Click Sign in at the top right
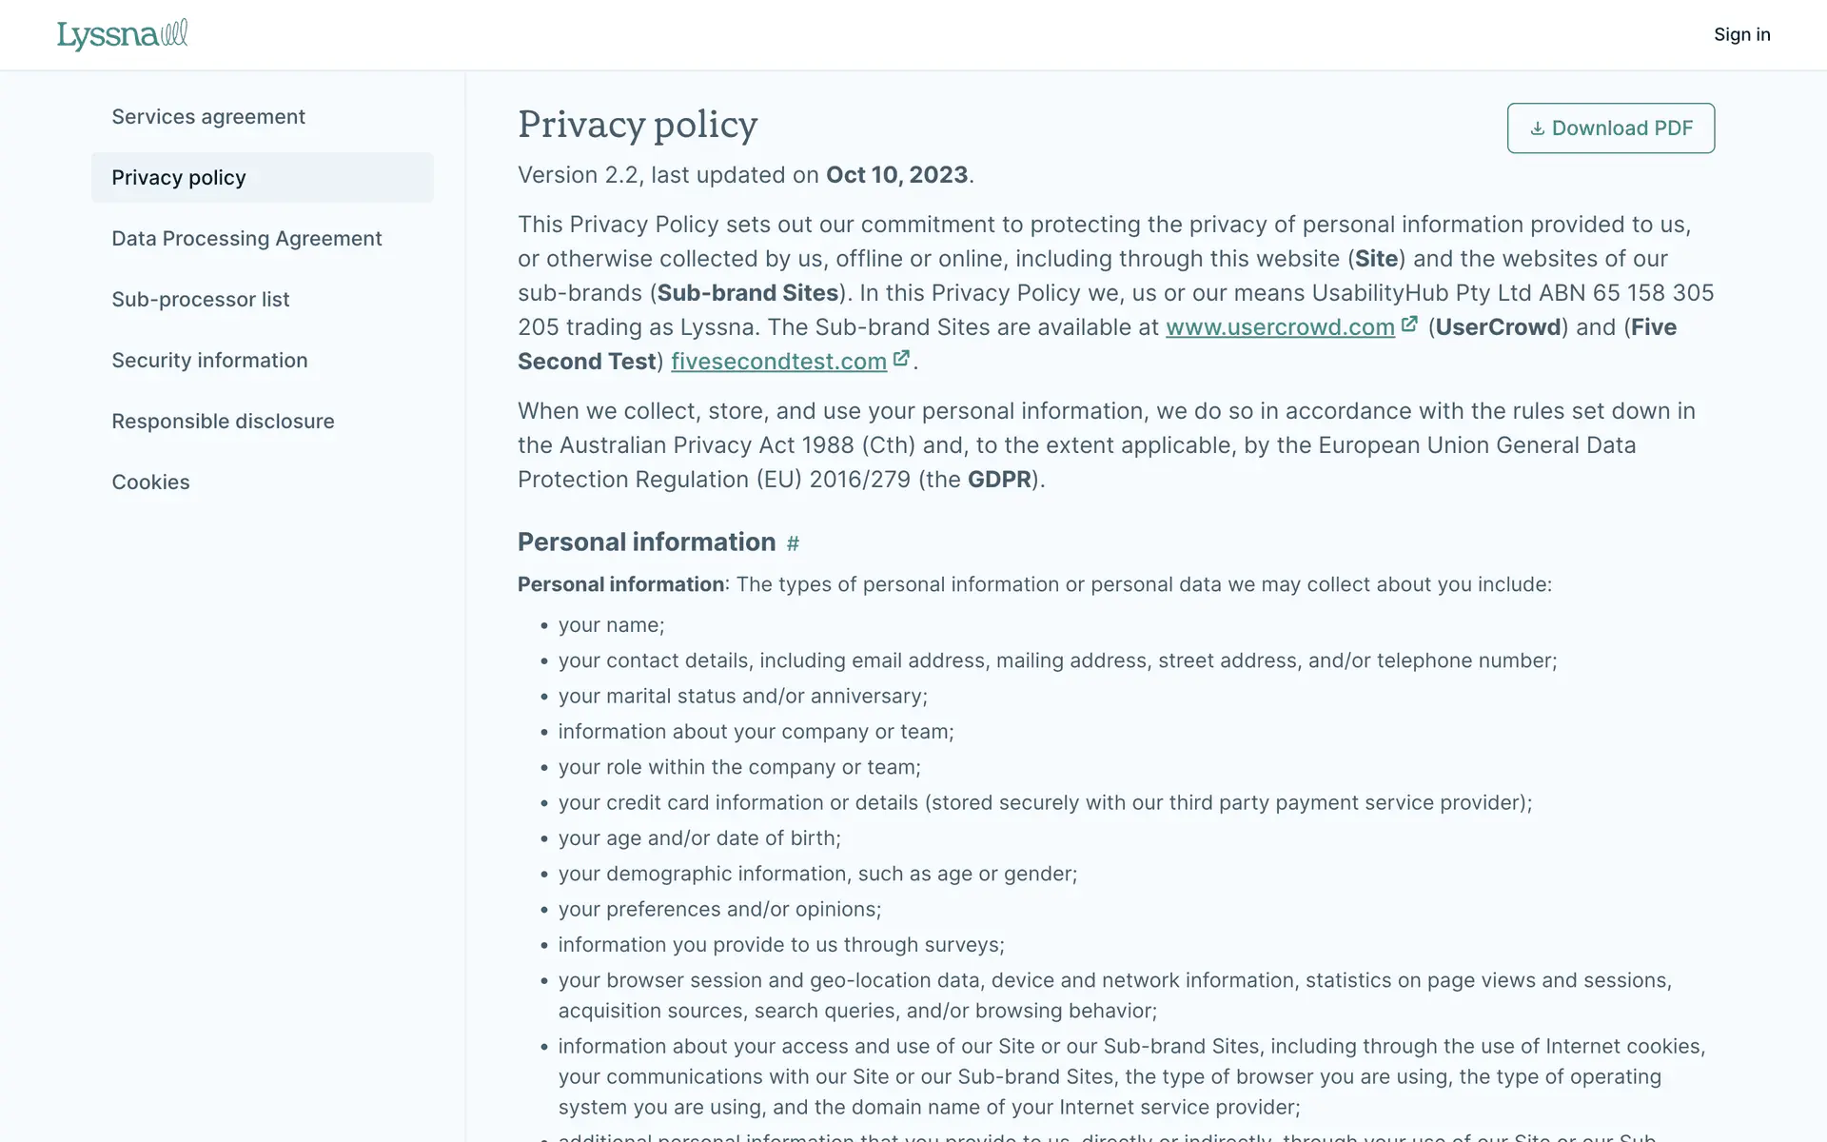 click(1741, 35)
